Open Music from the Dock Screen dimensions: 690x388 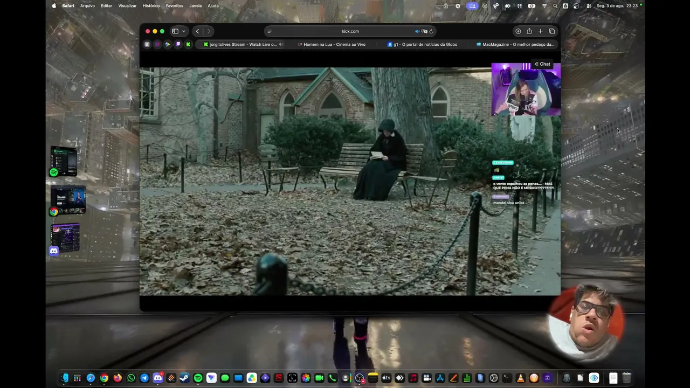413,378
